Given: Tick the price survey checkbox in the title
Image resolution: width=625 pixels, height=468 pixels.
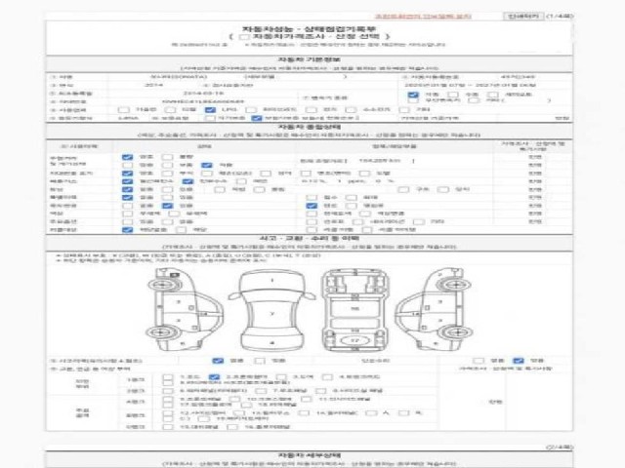Looking at the screenshot, I should (243, 37).
